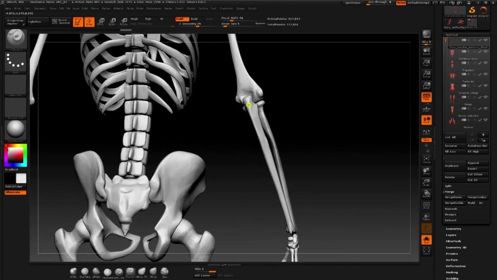Open the Document menu

40,8
